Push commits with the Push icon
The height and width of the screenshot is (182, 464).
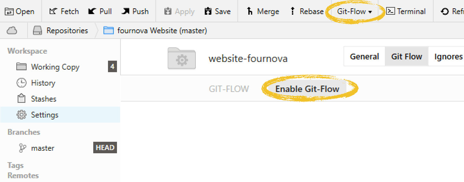pyautogui.click(x=125, y=11)
